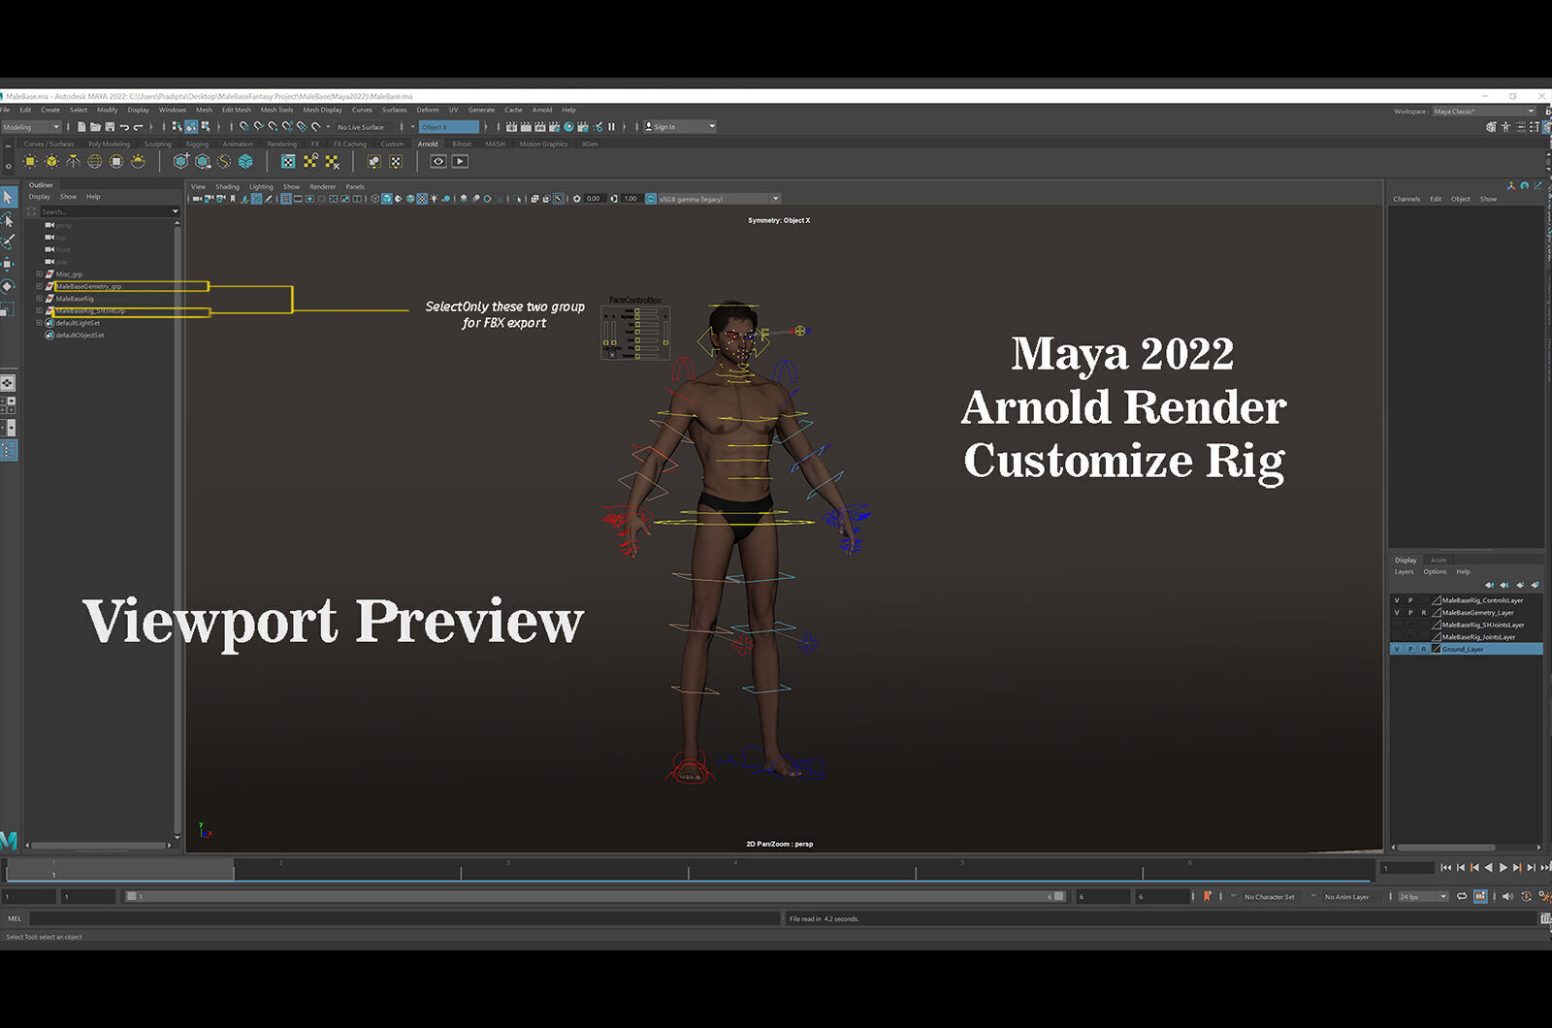Create an Arnold Skydome Light from shelf

(x=95, y=162)
